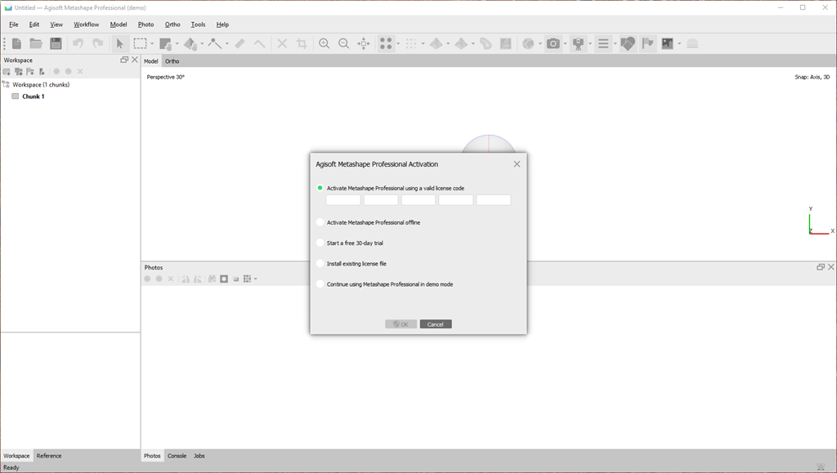Click the third license code field
The image size is (837, 473).
pos(418,200)
